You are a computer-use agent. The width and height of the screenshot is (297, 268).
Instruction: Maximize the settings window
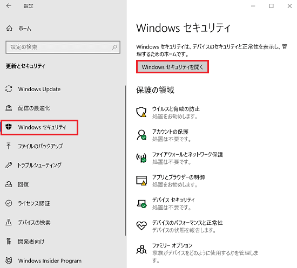tap(271, 6)
